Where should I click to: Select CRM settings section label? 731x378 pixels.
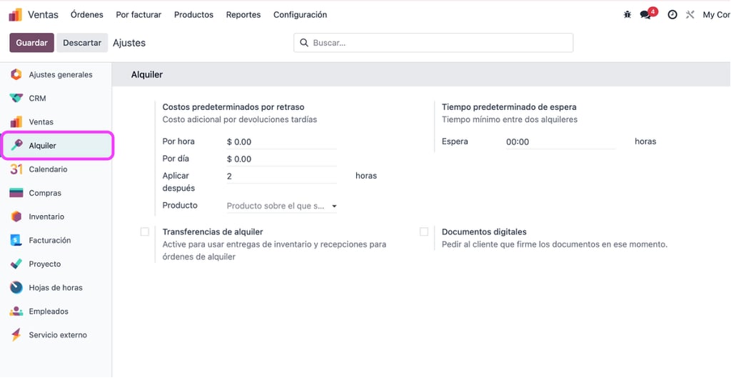click(37, 99)
